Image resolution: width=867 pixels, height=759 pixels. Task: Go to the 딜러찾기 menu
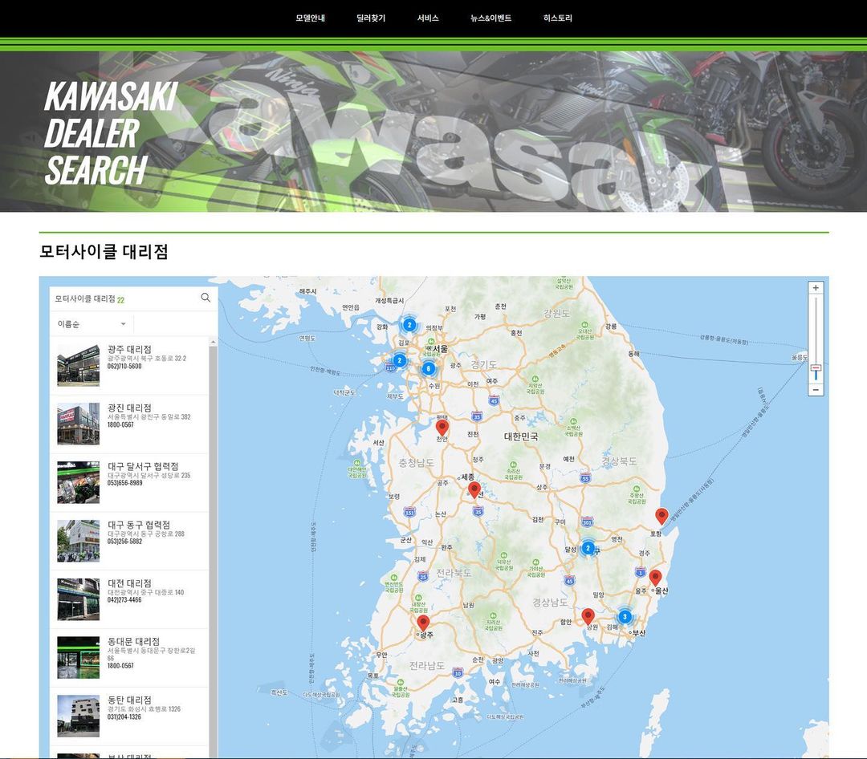pos(371,18)
